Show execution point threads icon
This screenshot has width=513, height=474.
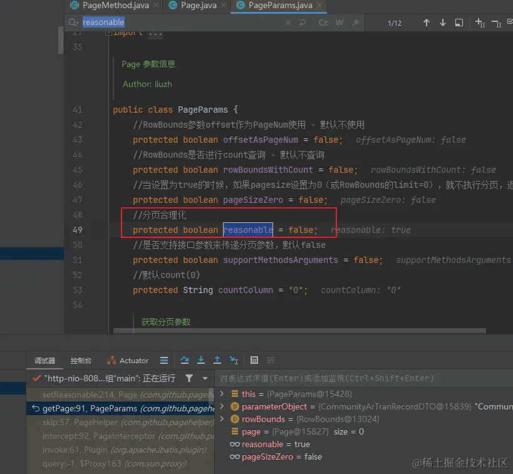164,361
